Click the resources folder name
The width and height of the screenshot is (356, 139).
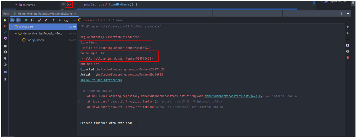[29, 5]
